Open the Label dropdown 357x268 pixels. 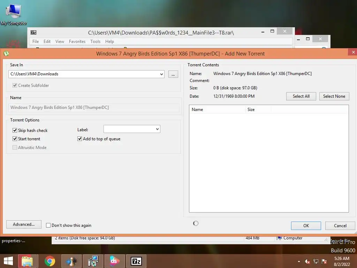[x=157, y=129]
